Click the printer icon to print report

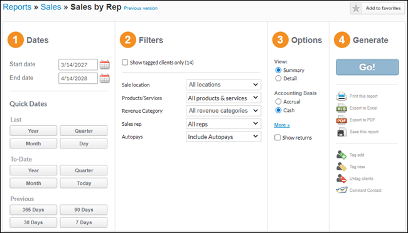[x=341, y=96]
